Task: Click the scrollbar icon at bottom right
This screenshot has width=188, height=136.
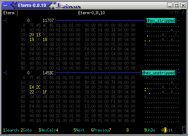Action: (184, 130)
